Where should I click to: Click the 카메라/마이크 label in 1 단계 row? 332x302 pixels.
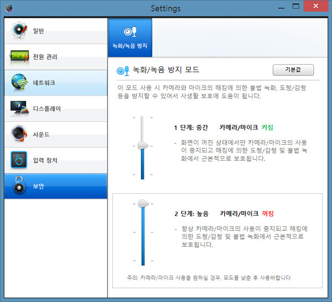coord(238,128)
